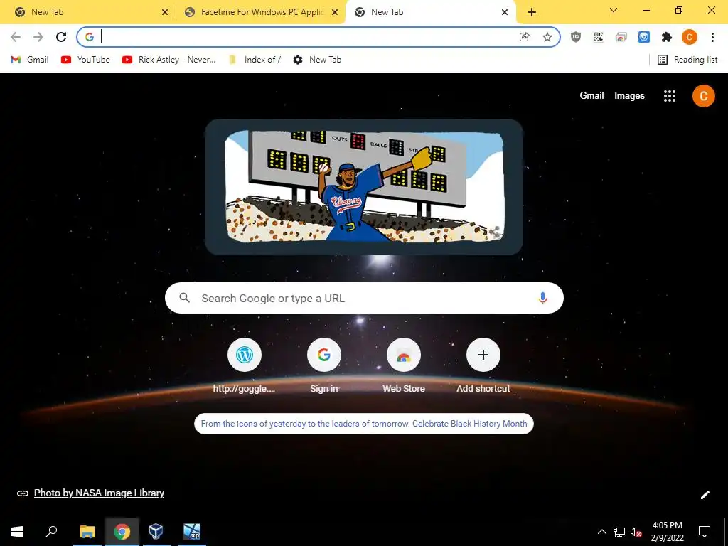Screen dimensions: 728x546
Task: Open Chrome's three-dot menu
Action: (x=712, y=37)
